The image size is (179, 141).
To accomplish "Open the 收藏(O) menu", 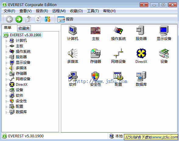I will pos(76,11).
